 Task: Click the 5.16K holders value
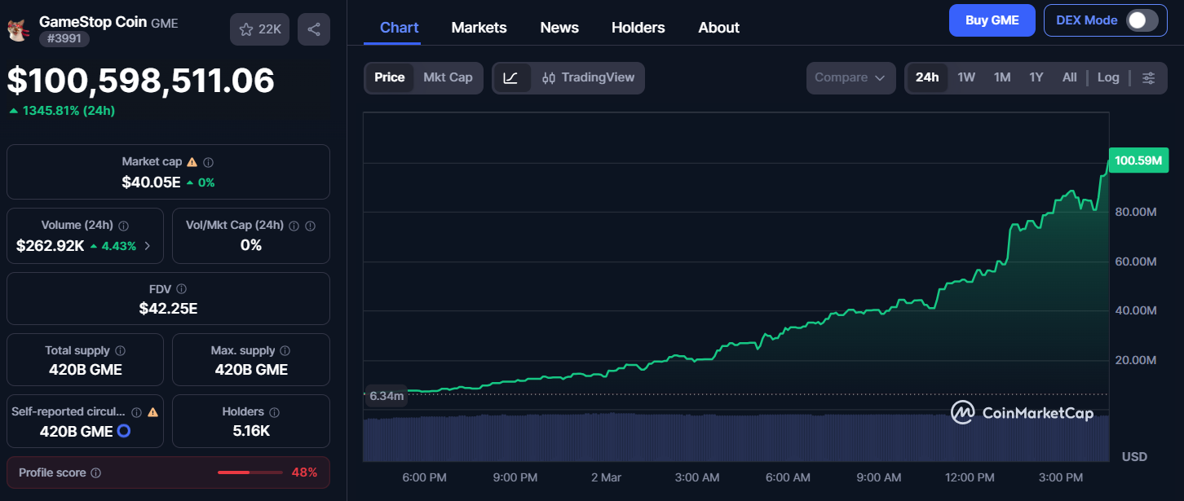(251, 431)
